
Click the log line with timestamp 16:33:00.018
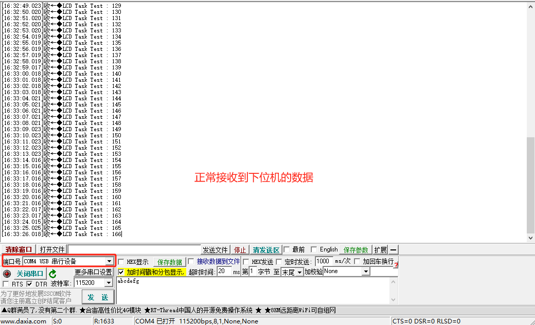61,74
